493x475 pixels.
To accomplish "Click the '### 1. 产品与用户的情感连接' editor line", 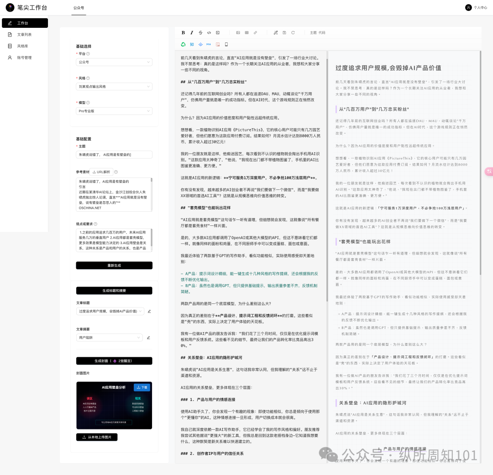I will (x=208, y=400).
